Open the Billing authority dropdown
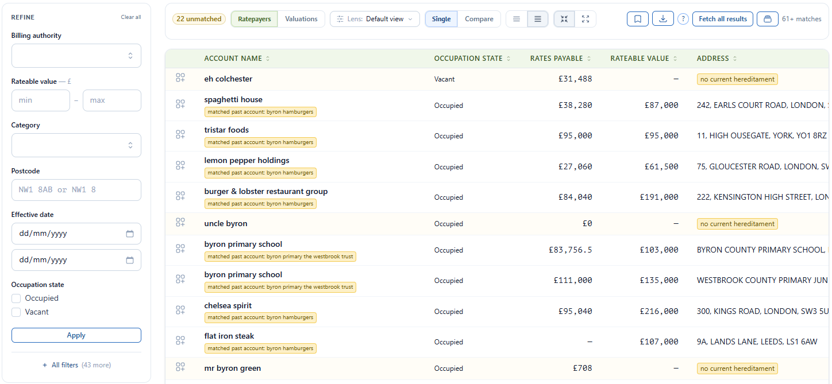This screenshot has height=384, width=832. click(76, 56)
